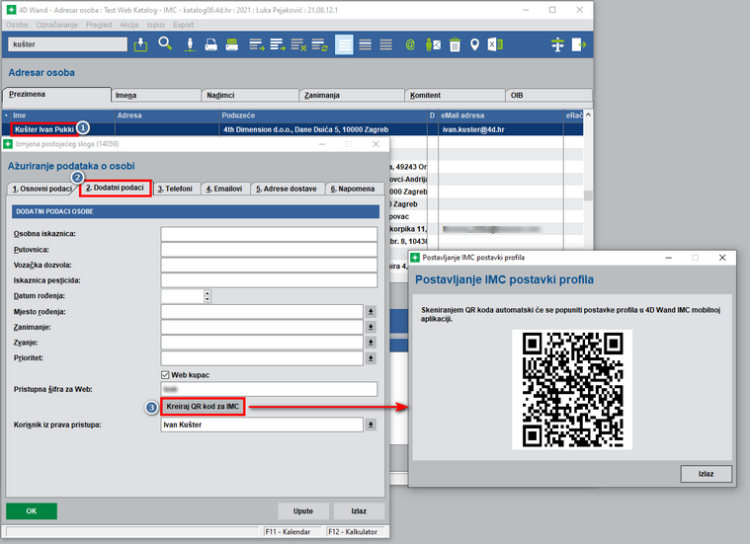This screenshot has width=750, height=544.
Task: Open the 6. Napomena tab
Action: 353,189
